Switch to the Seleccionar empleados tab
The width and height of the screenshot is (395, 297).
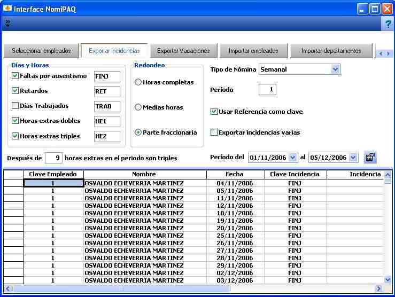[41, 51]
